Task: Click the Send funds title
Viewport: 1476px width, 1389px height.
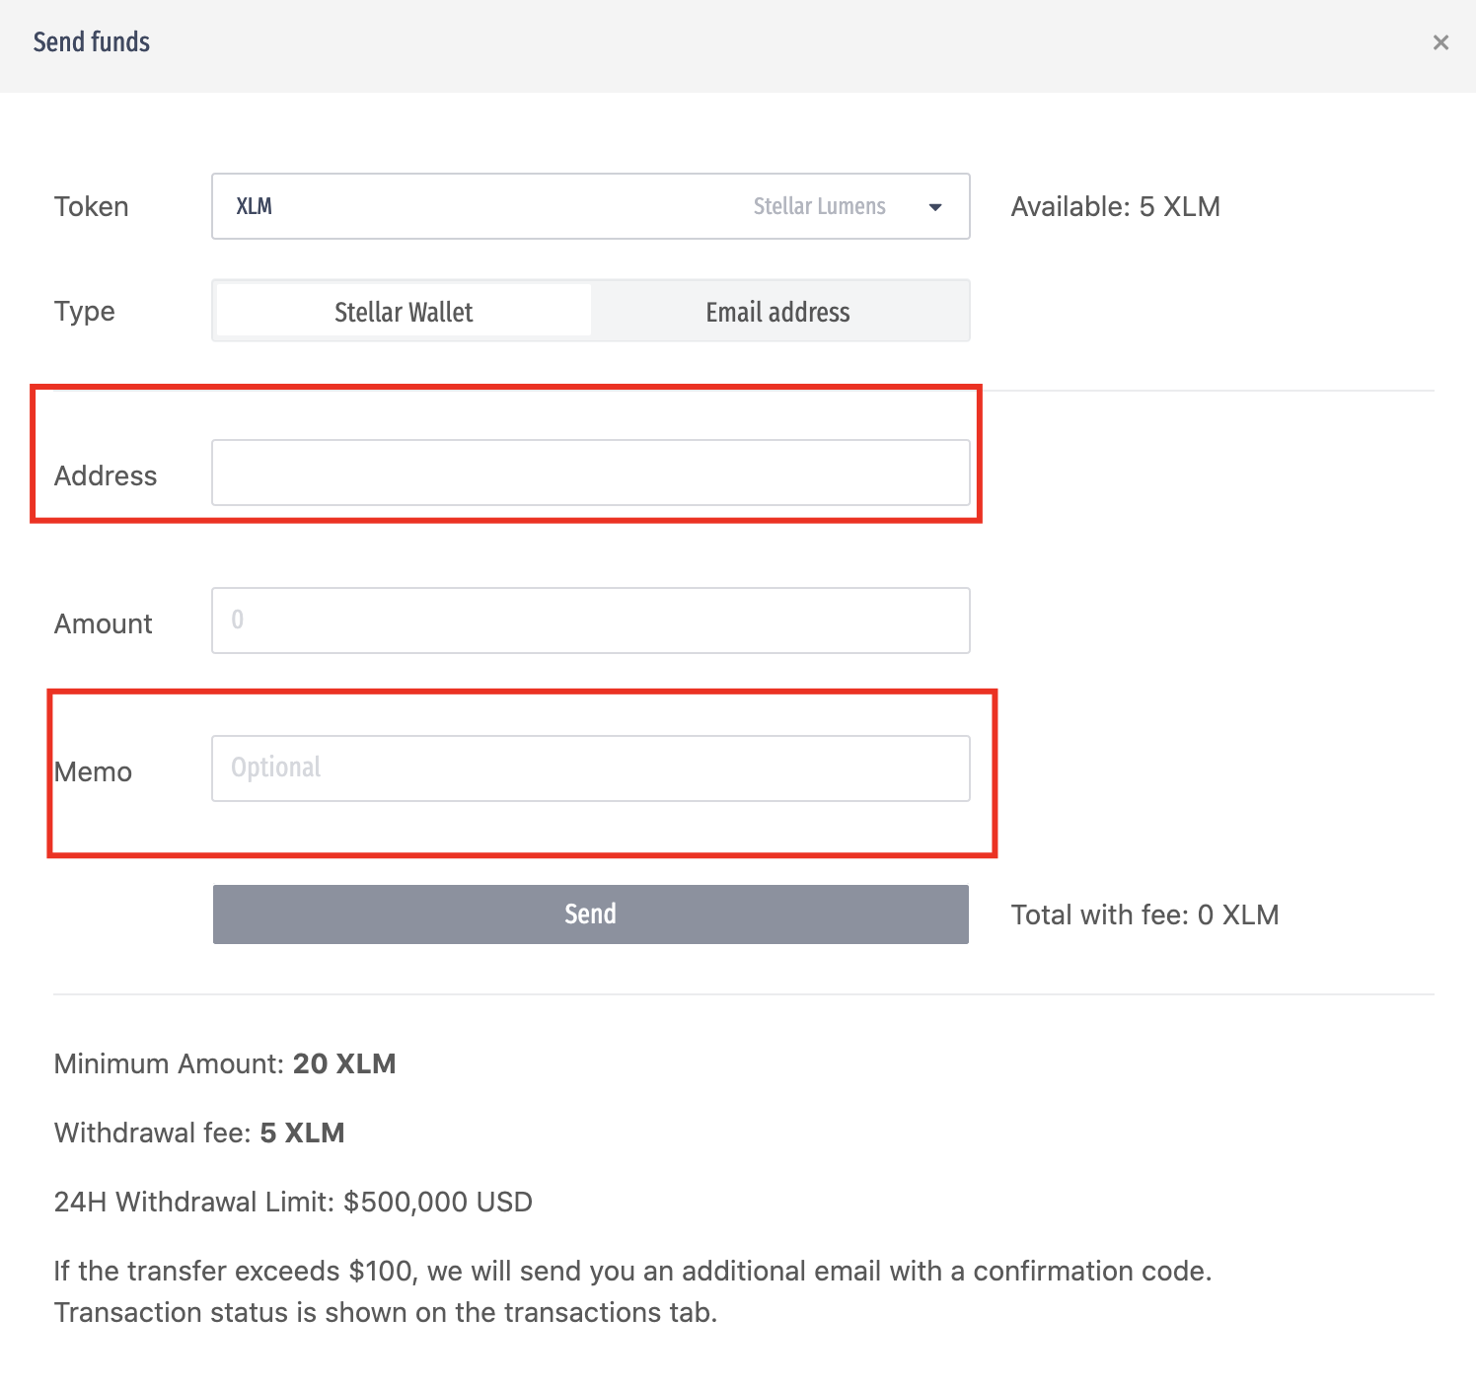Action: click(x=92, y=42)
